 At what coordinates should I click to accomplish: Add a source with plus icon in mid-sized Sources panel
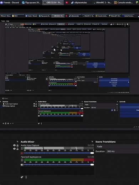coord(3,123)
